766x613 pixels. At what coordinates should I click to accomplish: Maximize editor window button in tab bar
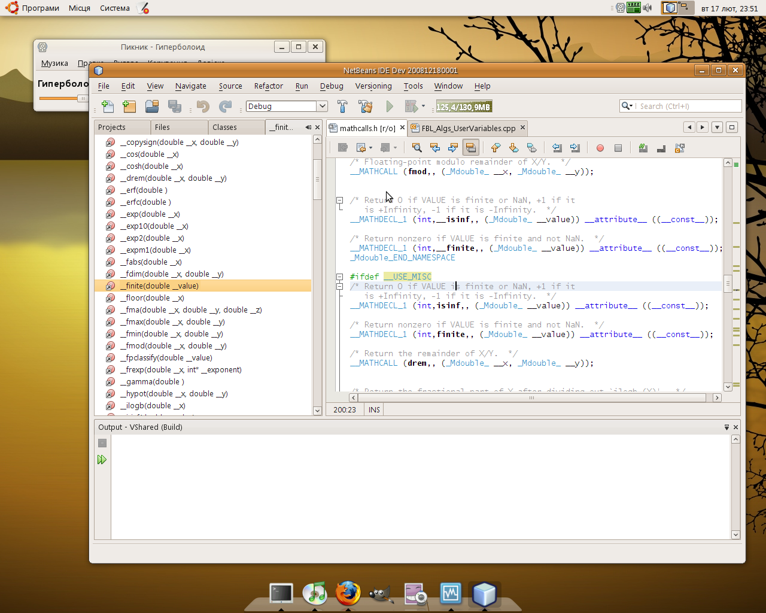[731, 127]
